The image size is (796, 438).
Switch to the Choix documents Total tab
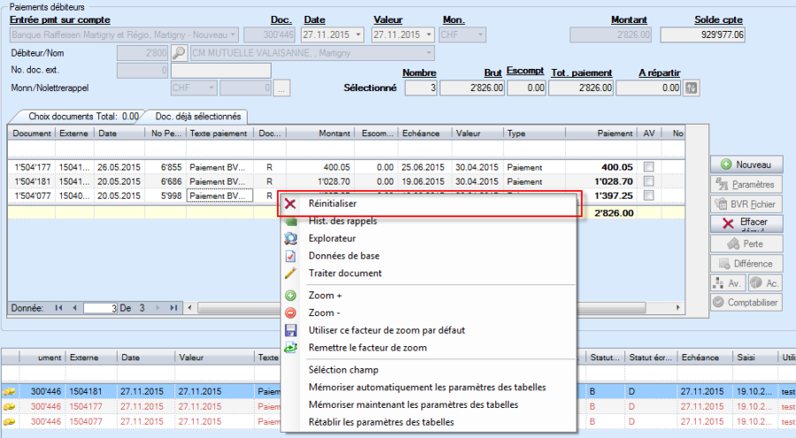point(74,116)
